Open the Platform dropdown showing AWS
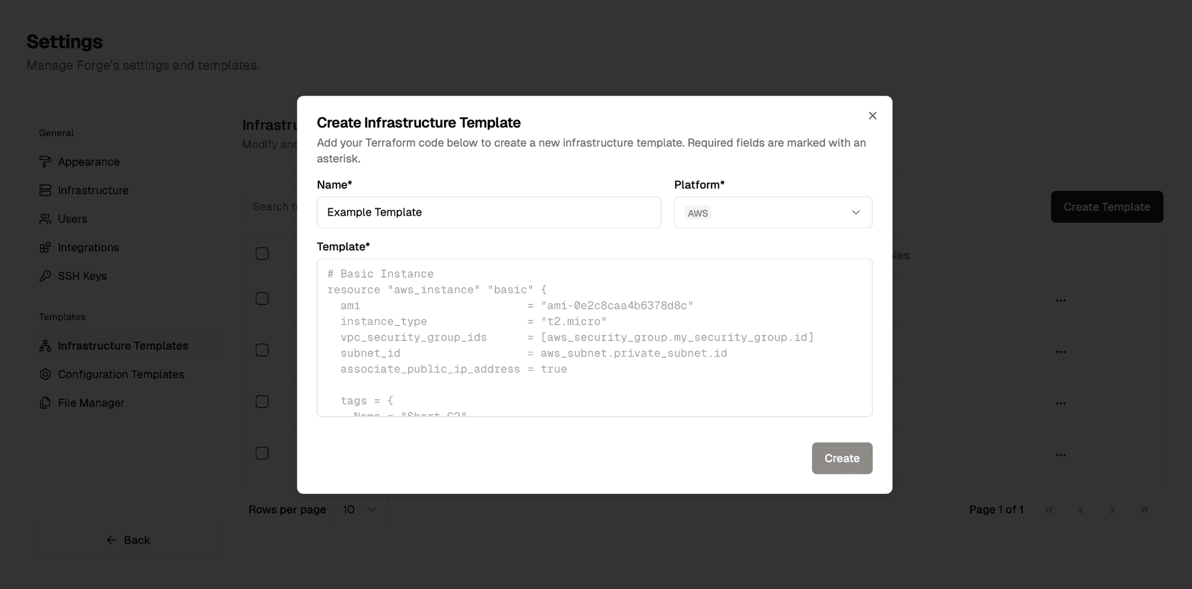The image size is (1192, 589). click(x=773, y=212)
